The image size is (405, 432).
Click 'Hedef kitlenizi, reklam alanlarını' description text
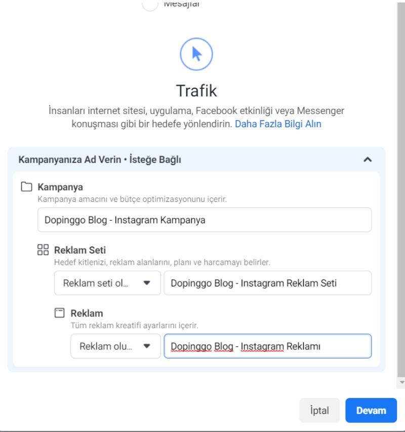click(162, 262)
